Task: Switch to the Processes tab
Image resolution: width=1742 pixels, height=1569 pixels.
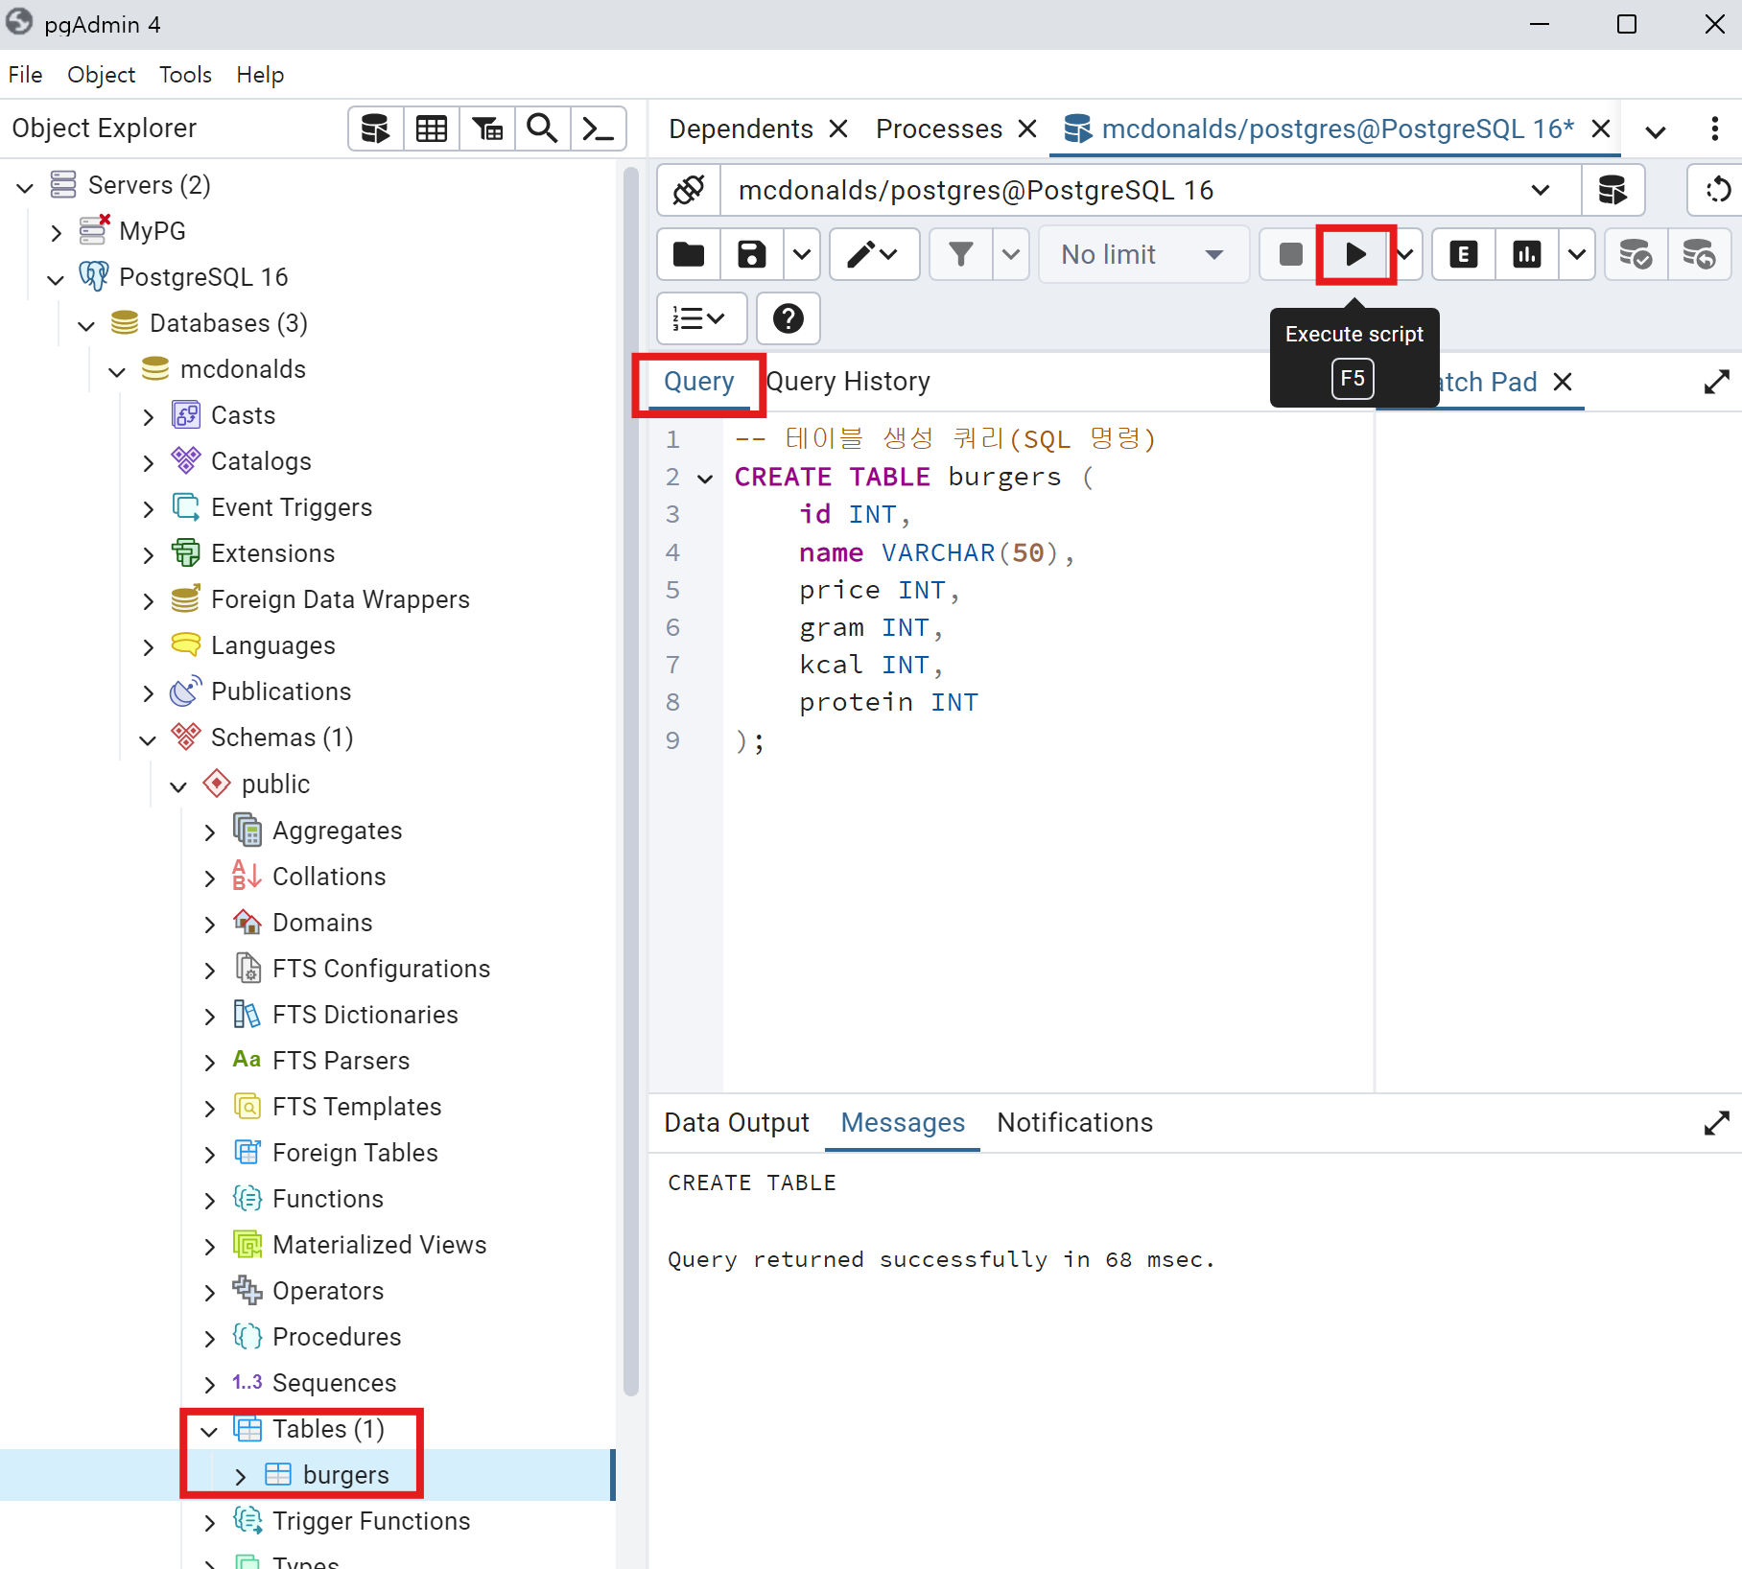Action: (x=939, y=129)
